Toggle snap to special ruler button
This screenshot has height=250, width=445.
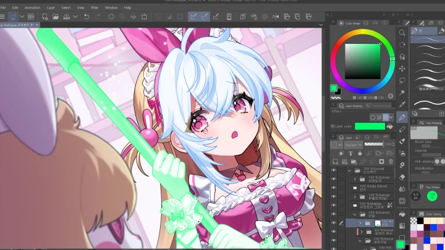coord(205,17)
